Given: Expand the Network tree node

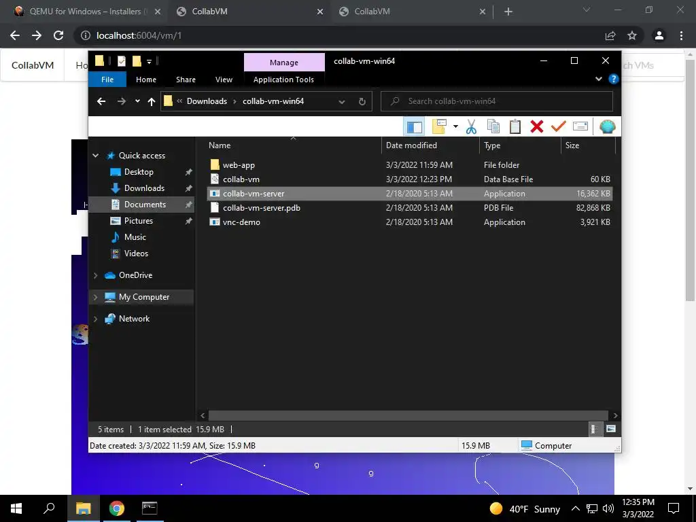Looking at the screenshot, I should coord(95,319).
